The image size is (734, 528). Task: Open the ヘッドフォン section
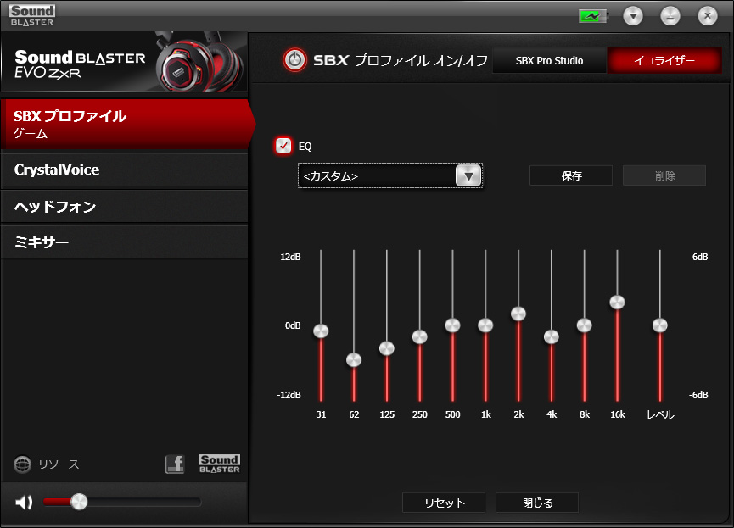tap(124, 207)
